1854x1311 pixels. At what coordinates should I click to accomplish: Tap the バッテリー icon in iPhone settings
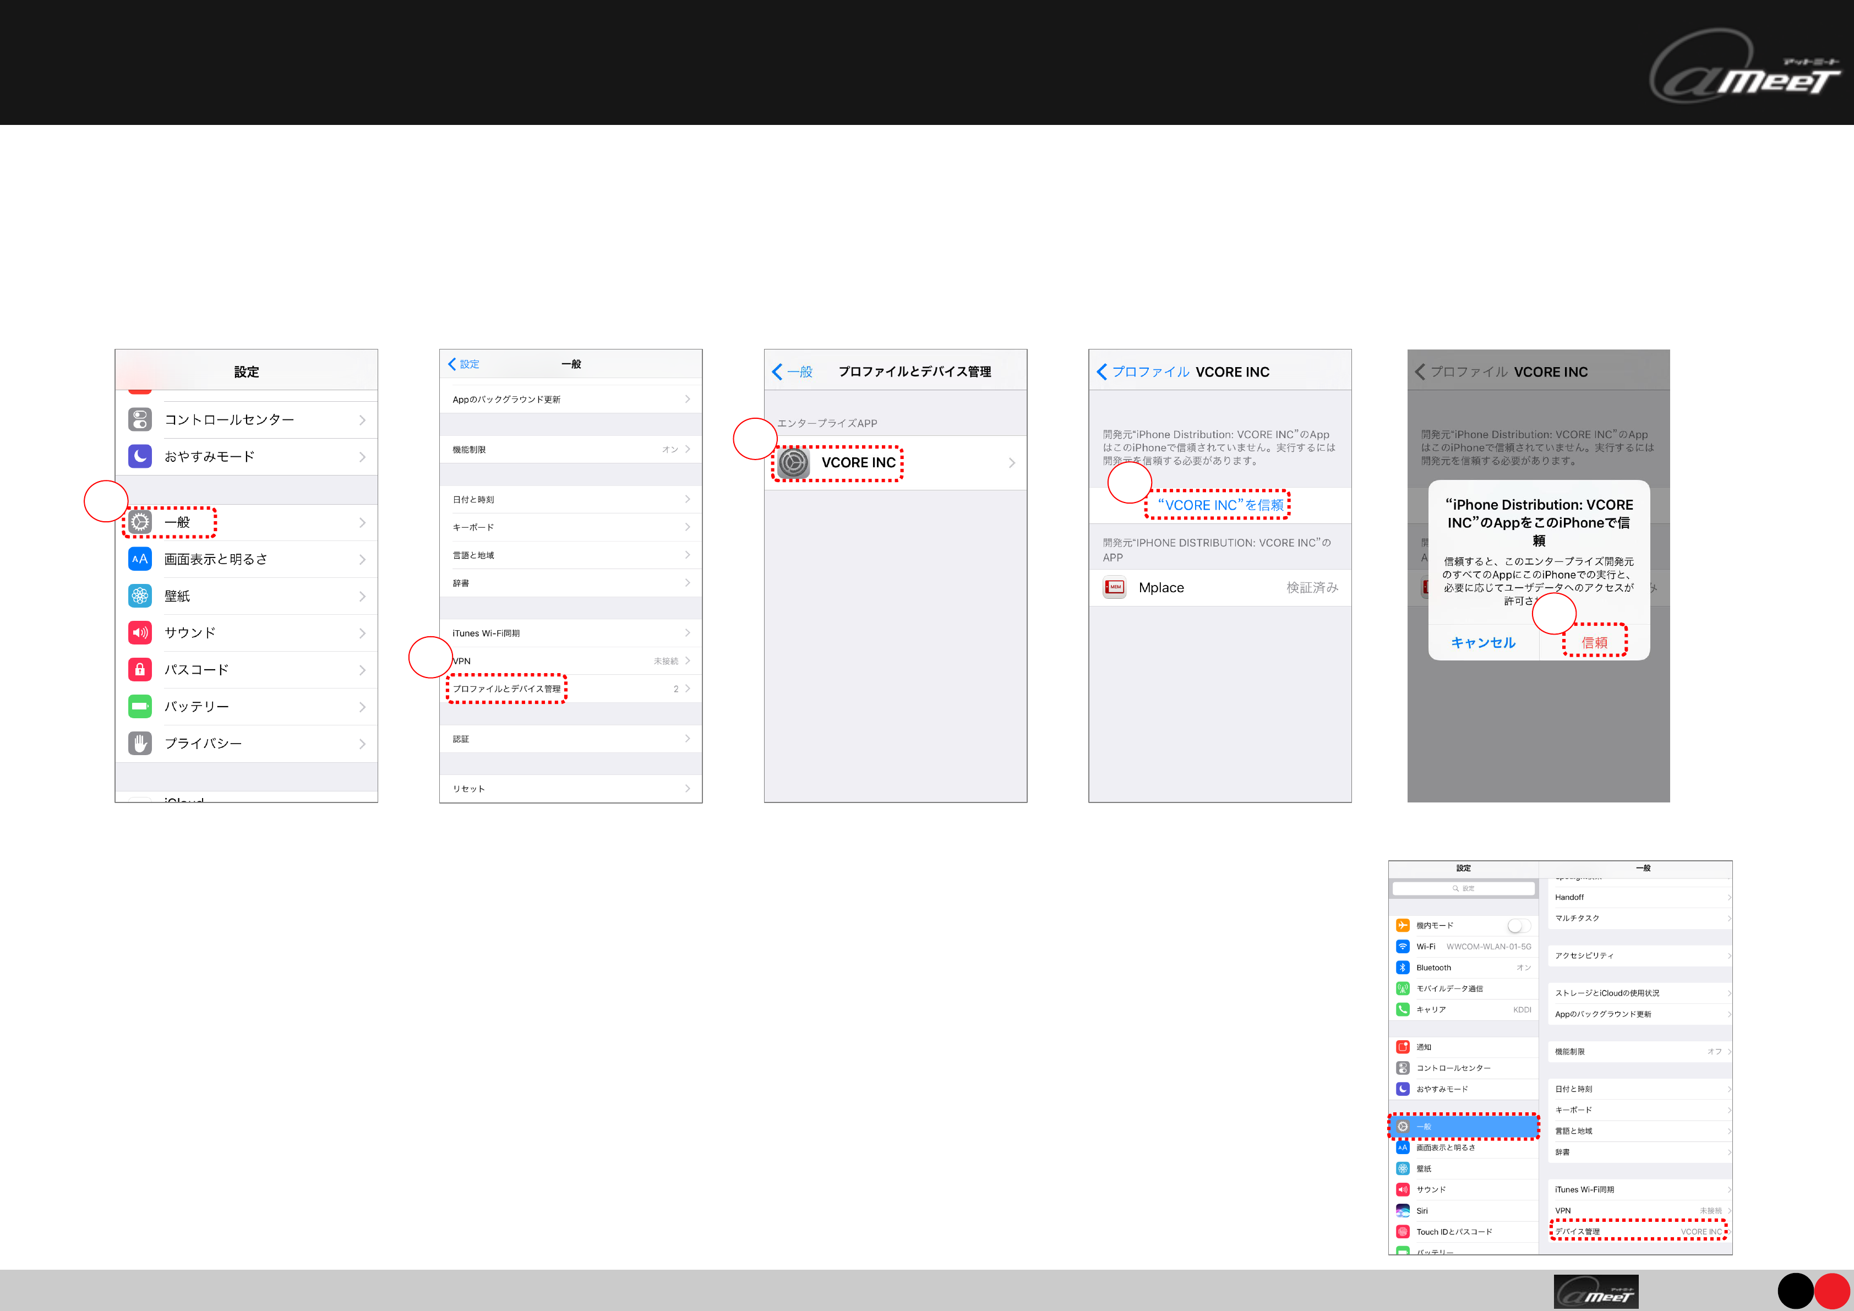coord(140,706)
